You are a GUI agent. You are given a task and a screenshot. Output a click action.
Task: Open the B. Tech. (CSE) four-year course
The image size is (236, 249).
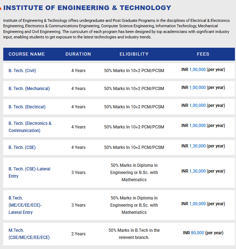pos(22,147)
